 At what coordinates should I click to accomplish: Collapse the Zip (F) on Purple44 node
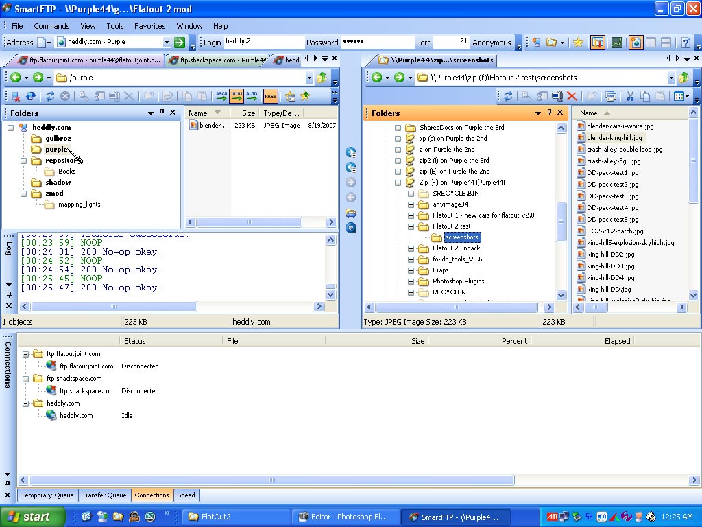pos(398,183)
